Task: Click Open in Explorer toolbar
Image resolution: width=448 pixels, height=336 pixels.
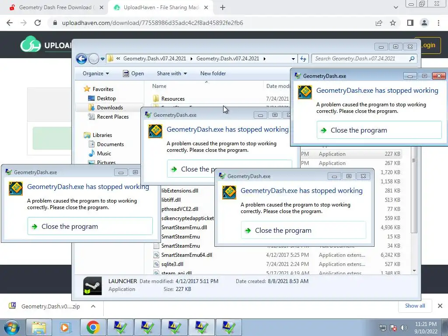Action: tap(133, 73)
